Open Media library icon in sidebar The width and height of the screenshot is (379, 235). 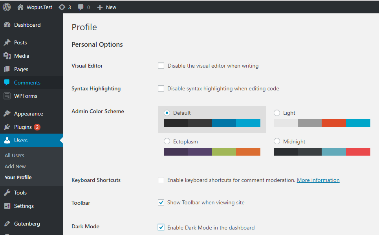click(x=7, y=56)
